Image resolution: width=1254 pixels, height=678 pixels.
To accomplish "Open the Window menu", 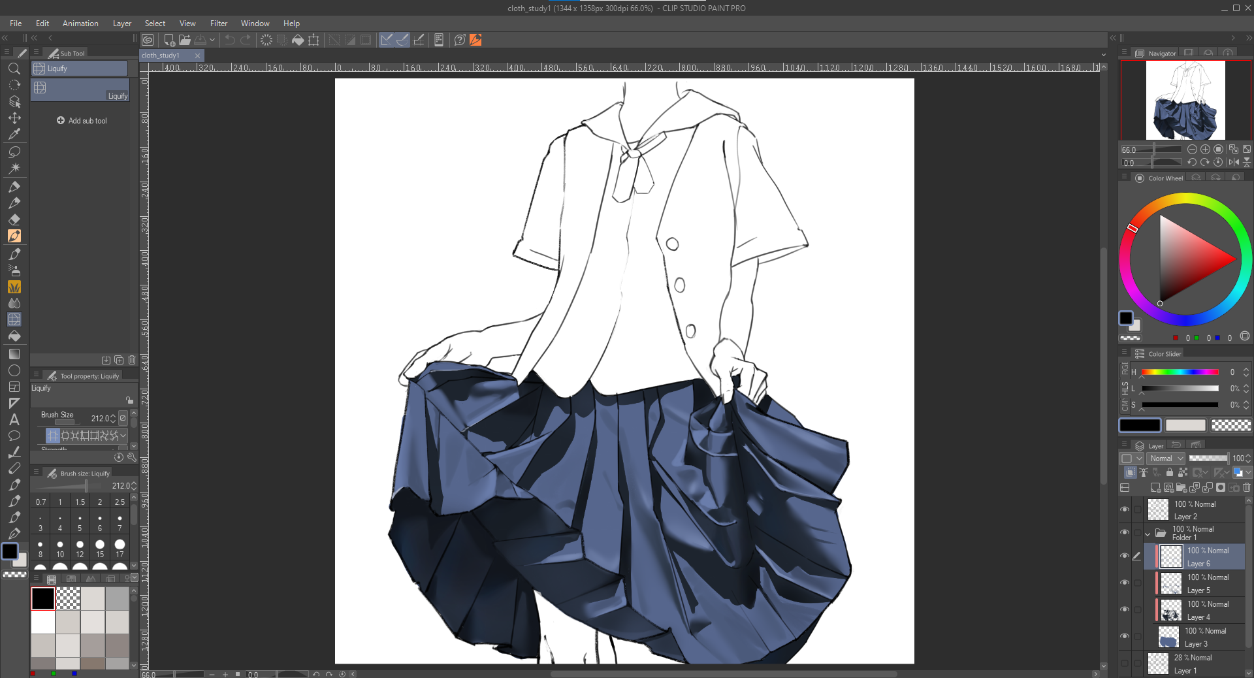I will point(255,24).
